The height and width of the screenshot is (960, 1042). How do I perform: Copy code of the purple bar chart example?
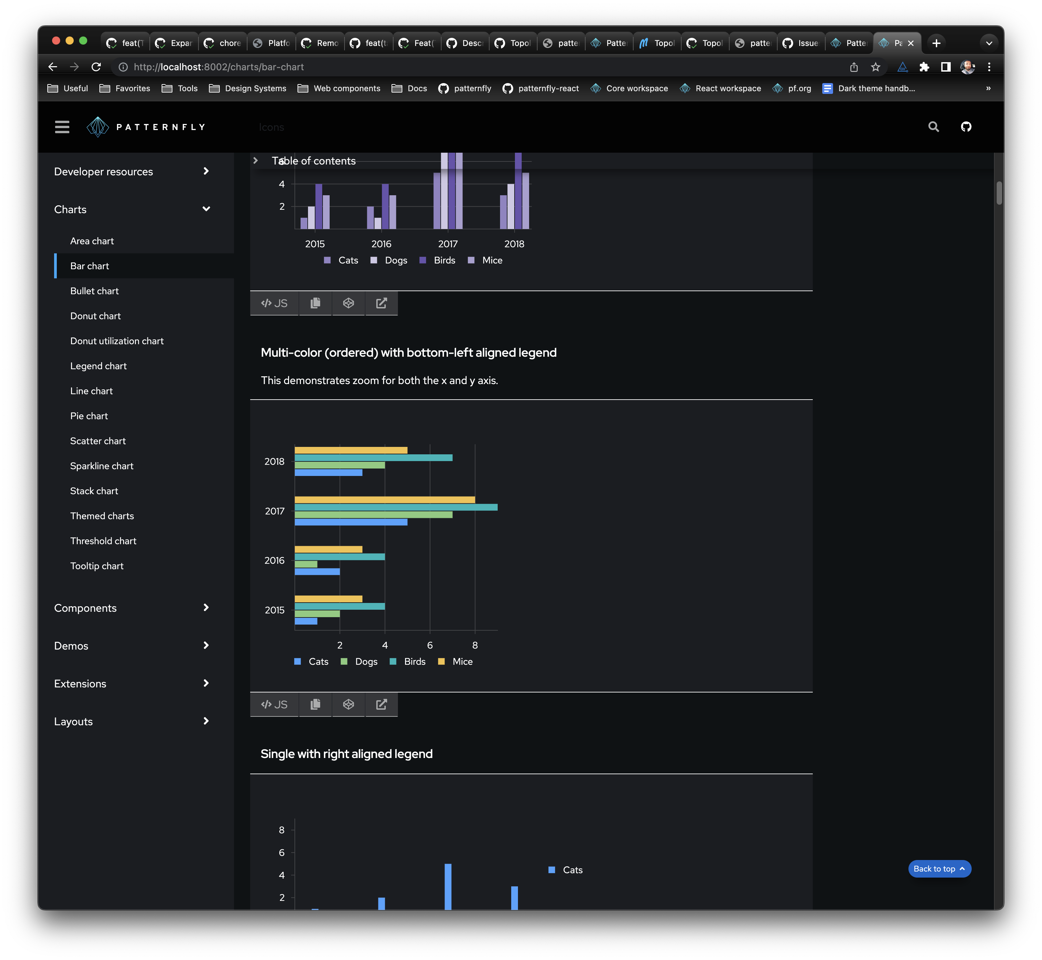pos(315,303)
